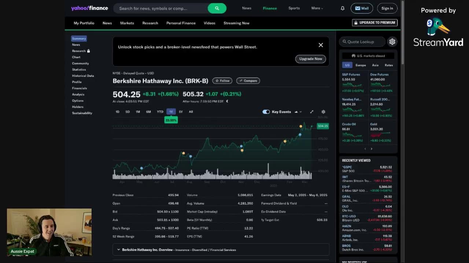Go to next markets page arrow

point(372,149)
